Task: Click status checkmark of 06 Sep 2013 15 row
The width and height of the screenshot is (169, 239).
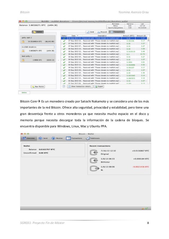Action: 64,49
